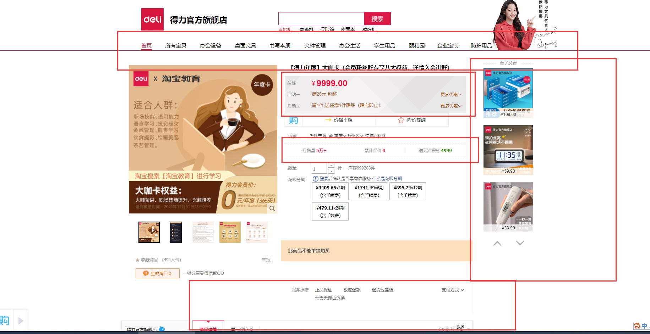Image resolution: width=650 pixels, height=334 pixels.
Task: Click the deli store logo
Action: pyautogui.click(x=152, y=19)
